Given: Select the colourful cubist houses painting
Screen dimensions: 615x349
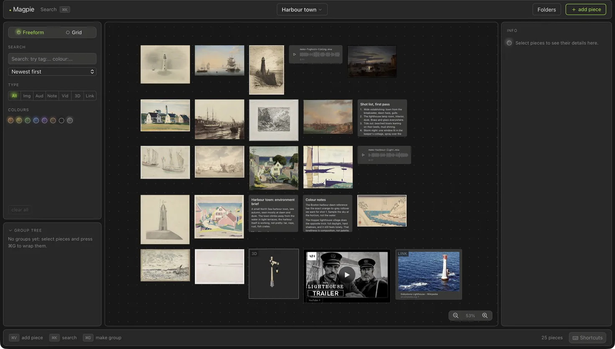Looking at the screenshot, I should point(219,217).
